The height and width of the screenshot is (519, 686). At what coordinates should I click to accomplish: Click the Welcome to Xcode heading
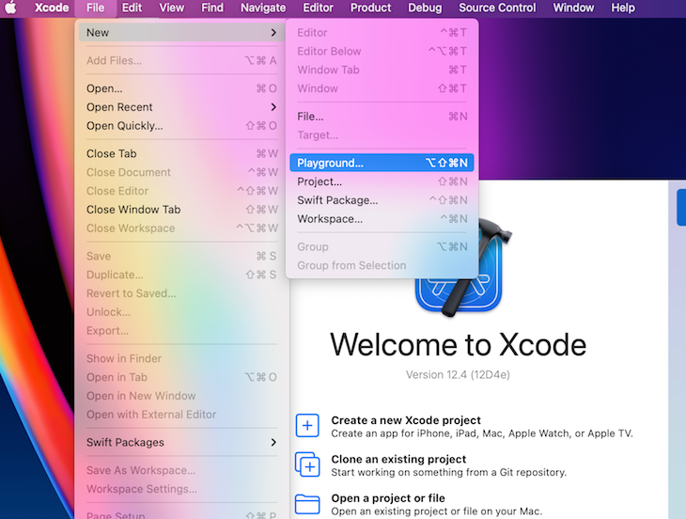click(458, 345)
